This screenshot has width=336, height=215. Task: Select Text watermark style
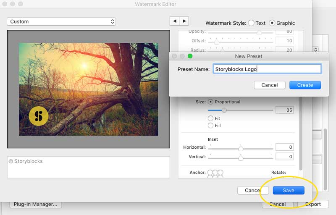point(251,23)
